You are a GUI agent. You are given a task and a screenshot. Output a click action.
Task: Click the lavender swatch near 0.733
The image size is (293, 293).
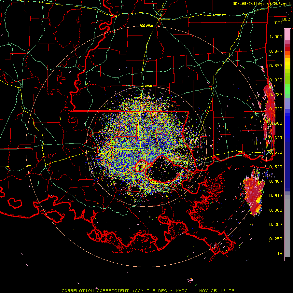[x=287, y=103]
